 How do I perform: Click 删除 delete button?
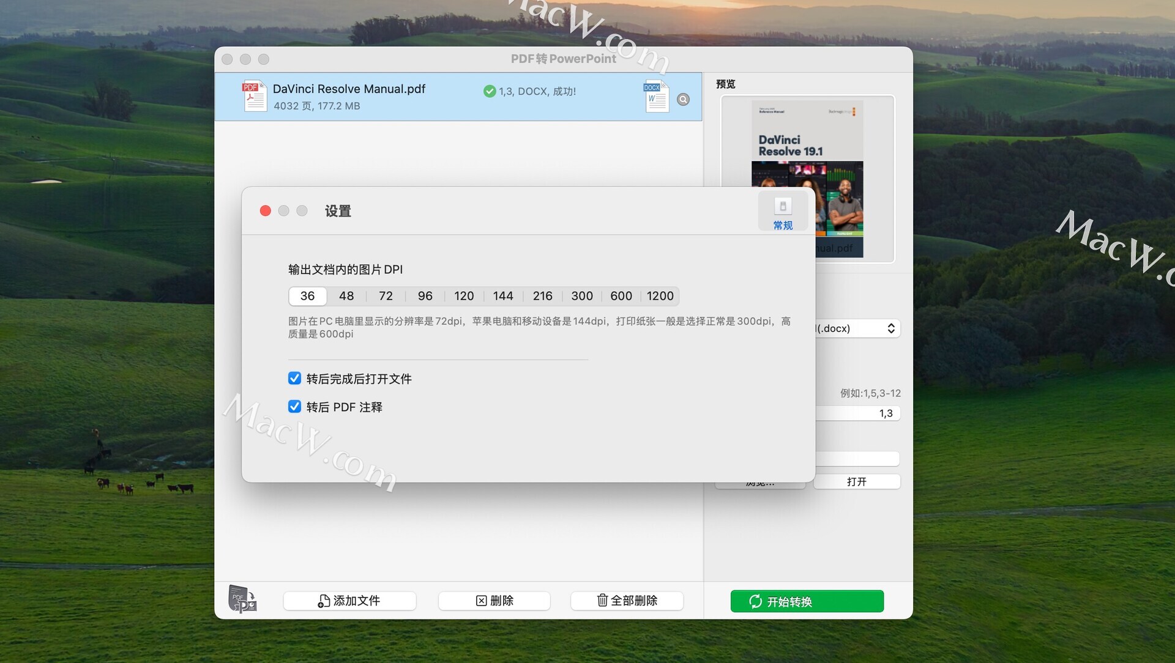(x=494, y=601)
